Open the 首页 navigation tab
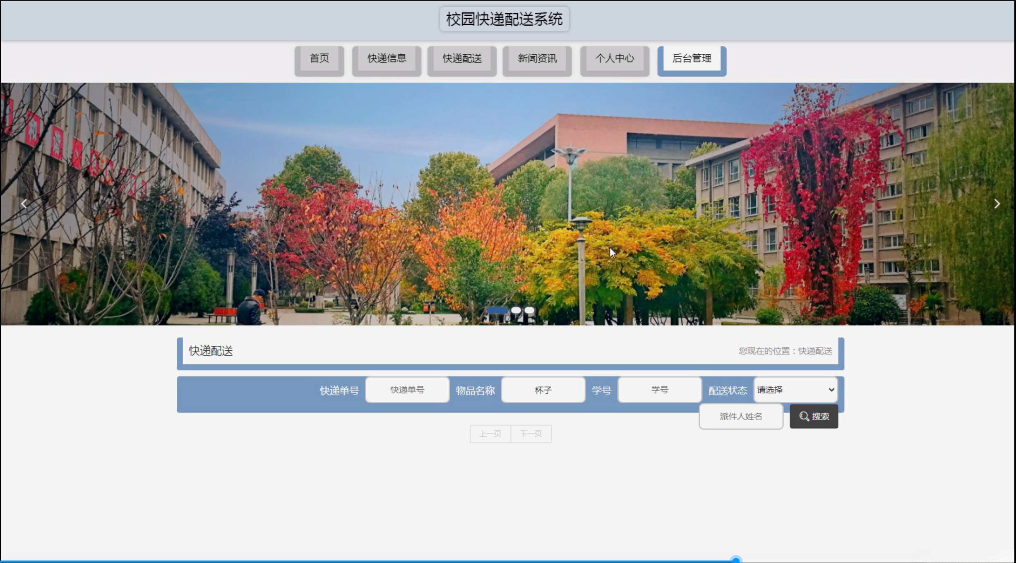Viewport: 1016px width, 563px height. (319, 58)
